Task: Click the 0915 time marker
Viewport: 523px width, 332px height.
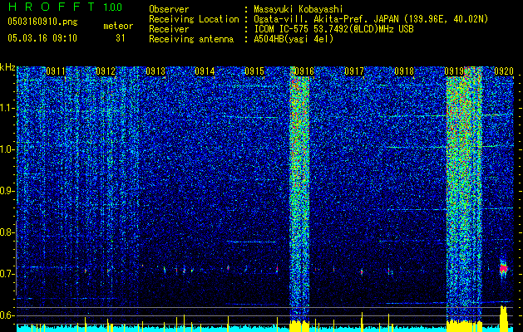Action: coord(254,71)
